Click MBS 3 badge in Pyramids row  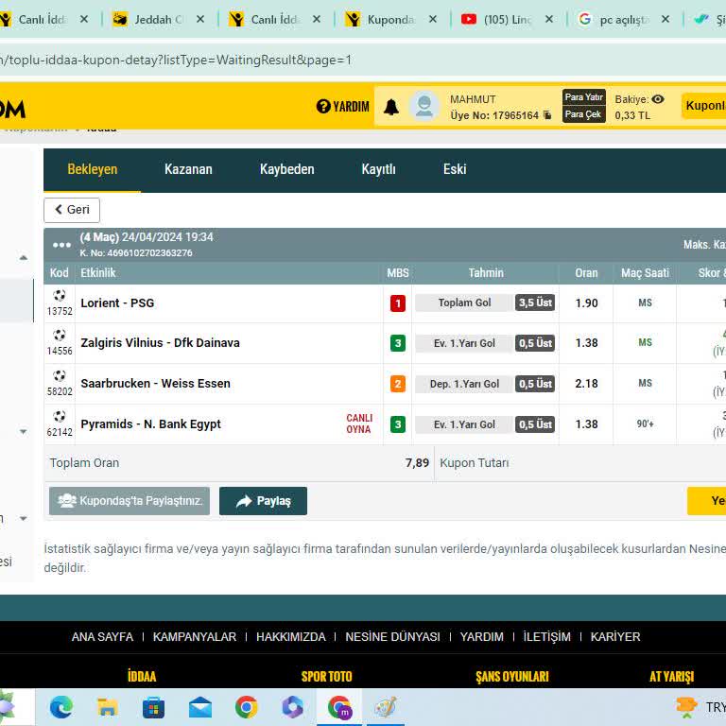[x=398, y=424]
